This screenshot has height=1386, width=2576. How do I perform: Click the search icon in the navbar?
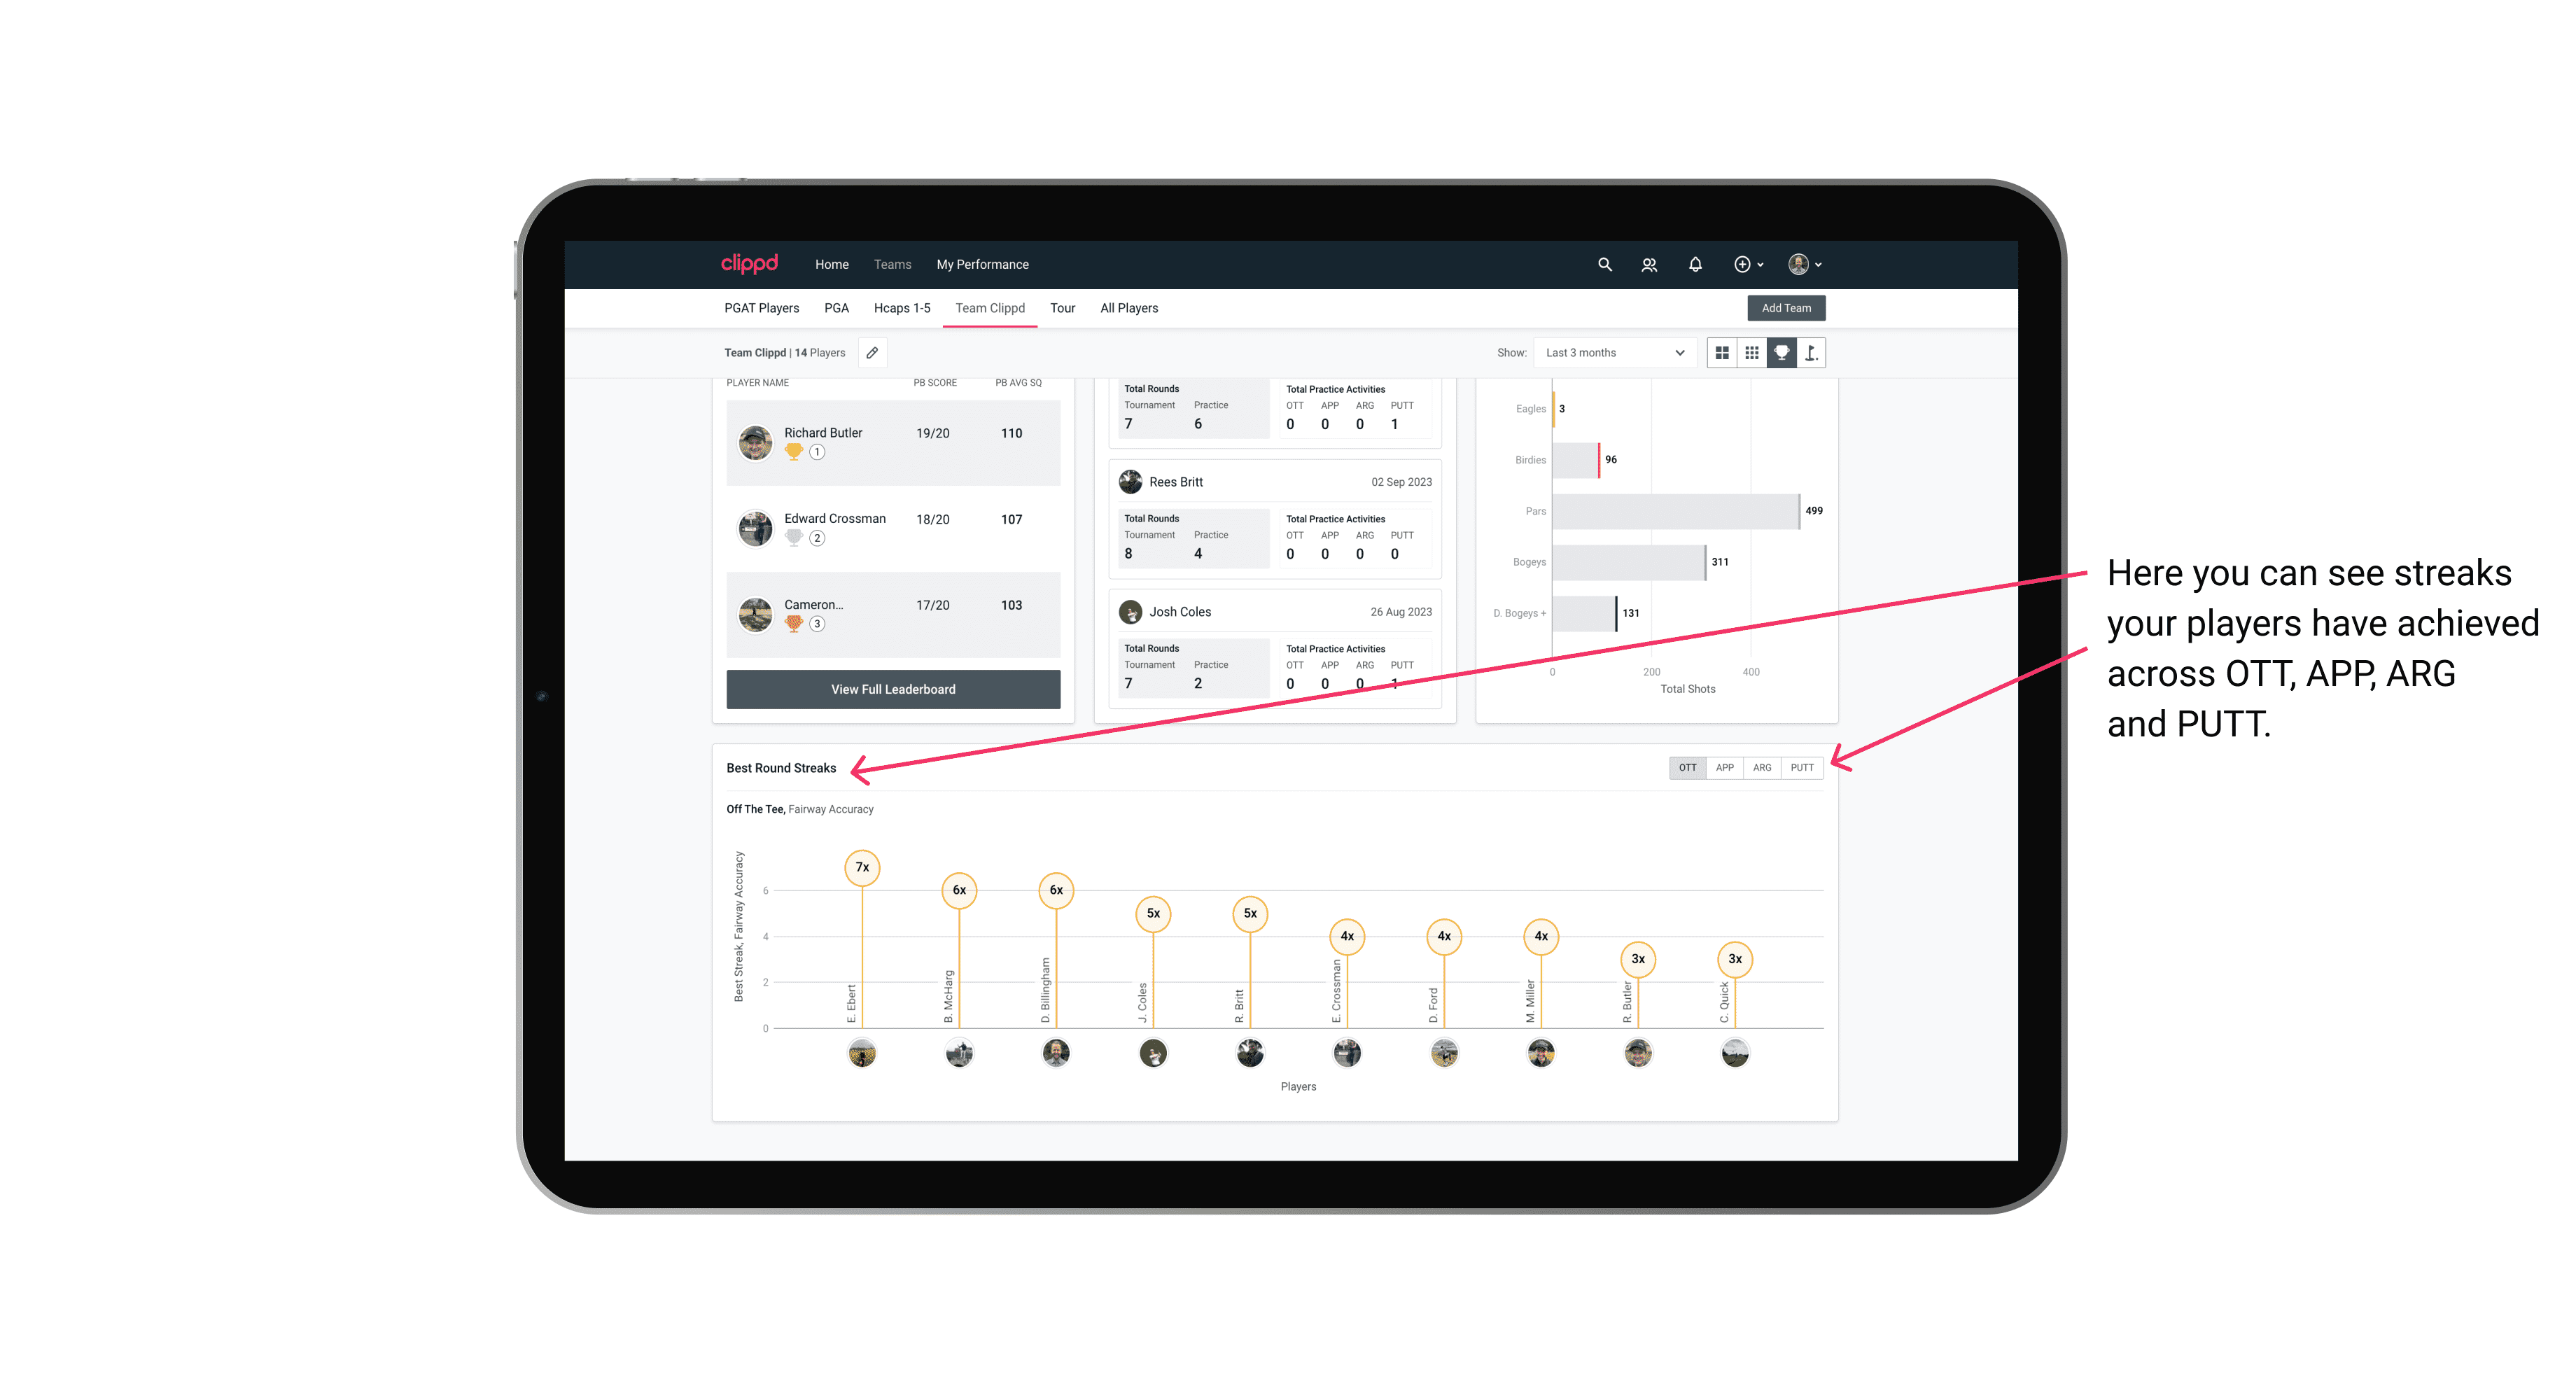click(1604, 265)
